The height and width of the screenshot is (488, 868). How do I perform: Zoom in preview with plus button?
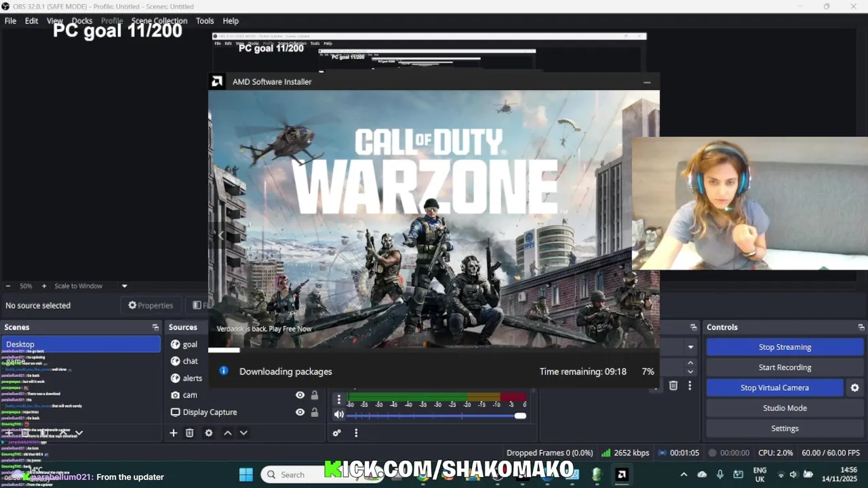pos(44,286)
